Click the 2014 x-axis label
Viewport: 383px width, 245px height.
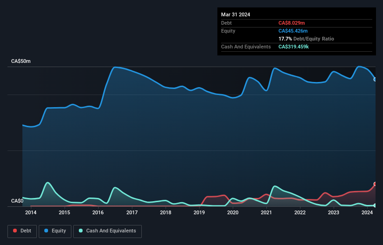coord(31,212)
